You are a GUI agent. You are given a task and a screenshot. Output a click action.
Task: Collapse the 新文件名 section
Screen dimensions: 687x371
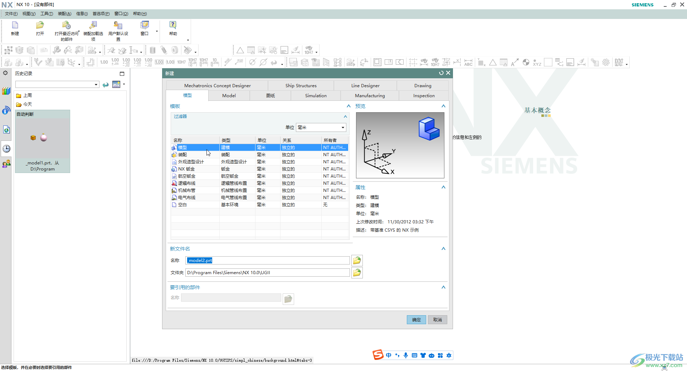(x=443, y=249)
